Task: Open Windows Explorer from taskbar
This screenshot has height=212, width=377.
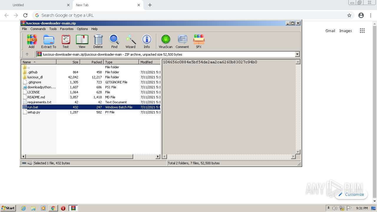Action: tap(33, 208)
